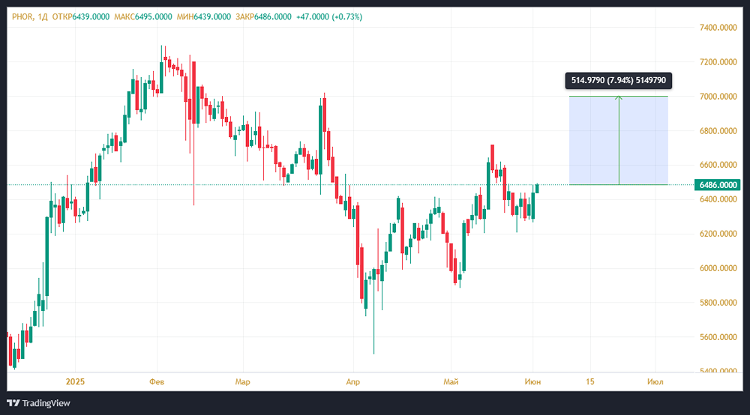Click the ОТКР opening price value
The width and height of the screenshot is (750, 415).
90,16
